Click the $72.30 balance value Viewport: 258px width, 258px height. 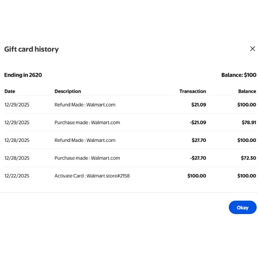[248, 158]
